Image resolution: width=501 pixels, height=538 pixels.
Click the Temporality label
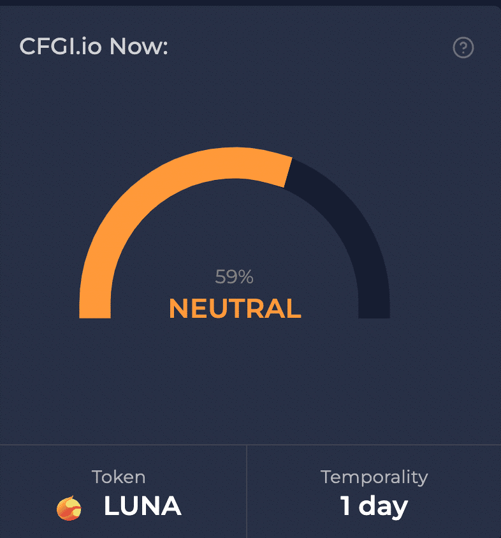(x=374, y=477)
